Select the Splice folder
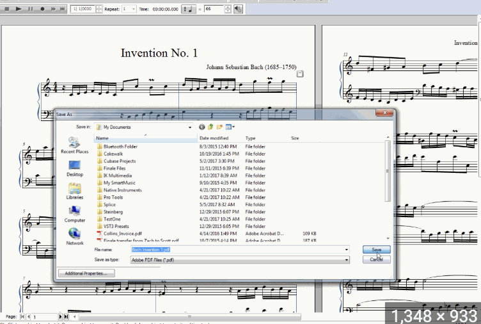This screenshot has height=324, width=481. [x=109, y=204]
